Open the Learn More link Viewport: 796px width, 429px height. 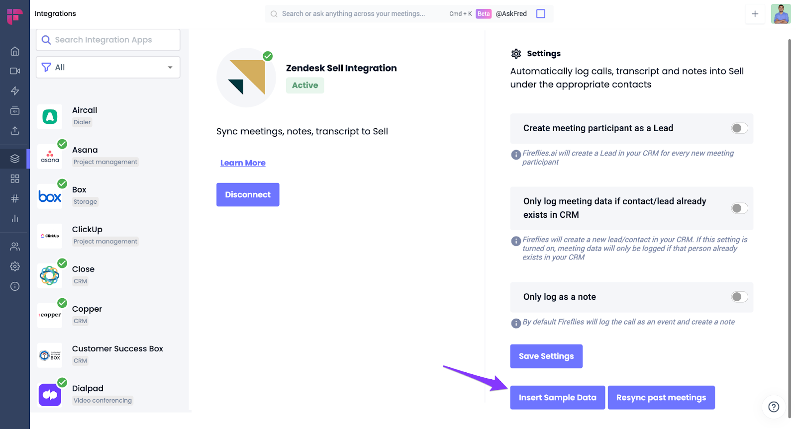coord(243,163)
